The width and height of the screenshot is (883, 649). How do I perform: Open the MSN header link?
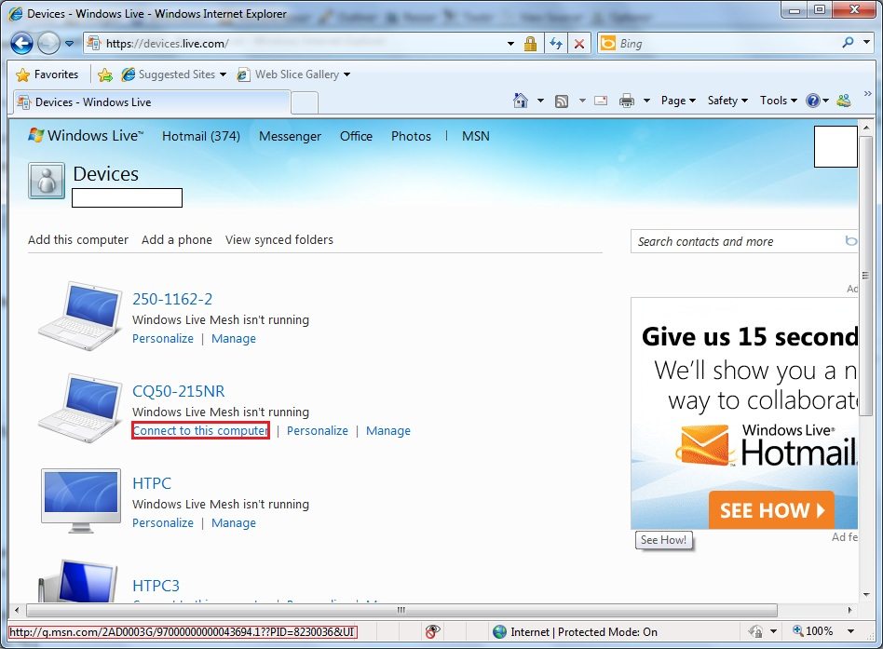coord(476,136)
